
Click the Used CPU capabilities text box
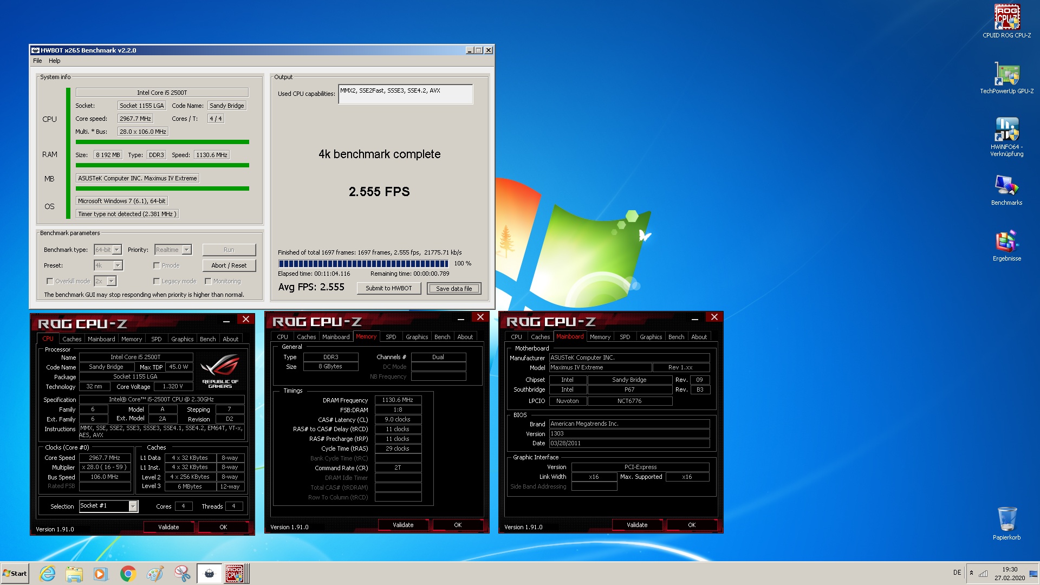click(x=405, y=94)
